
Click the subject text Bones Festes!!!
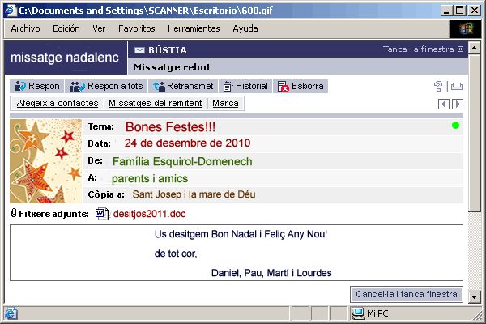click(x=170, y=127)
